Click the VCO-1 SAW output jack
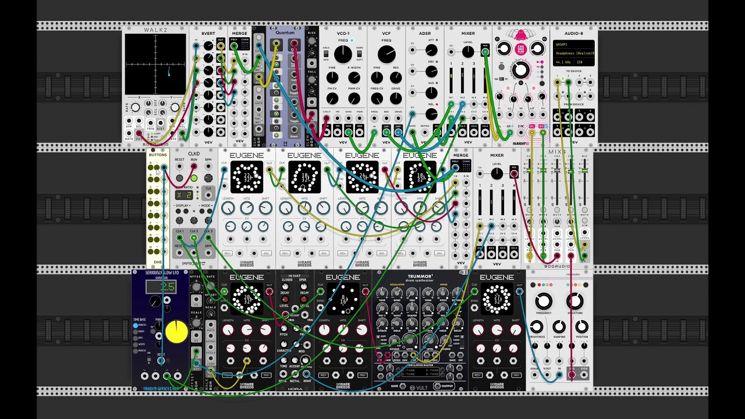This screenshot has width=745, height=419. [x=349, y=132]
